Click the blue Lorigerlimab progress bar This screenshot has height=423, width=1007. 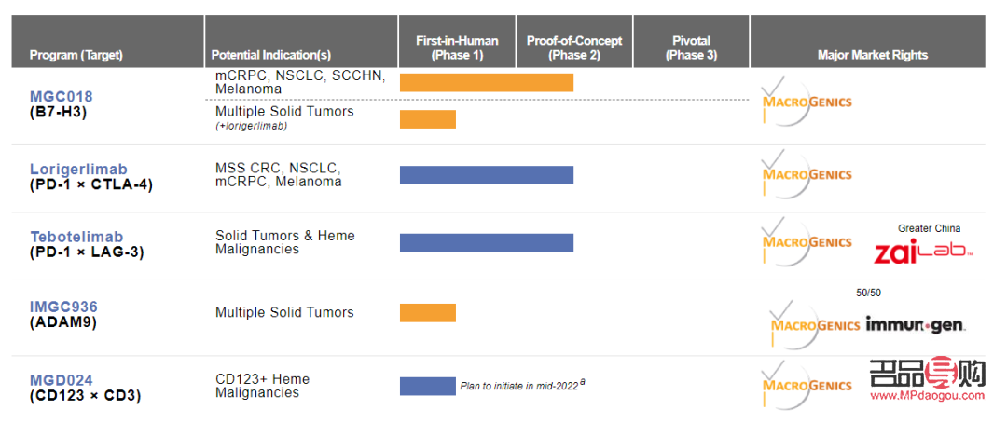pyautogui.click(x=486, y=174)
